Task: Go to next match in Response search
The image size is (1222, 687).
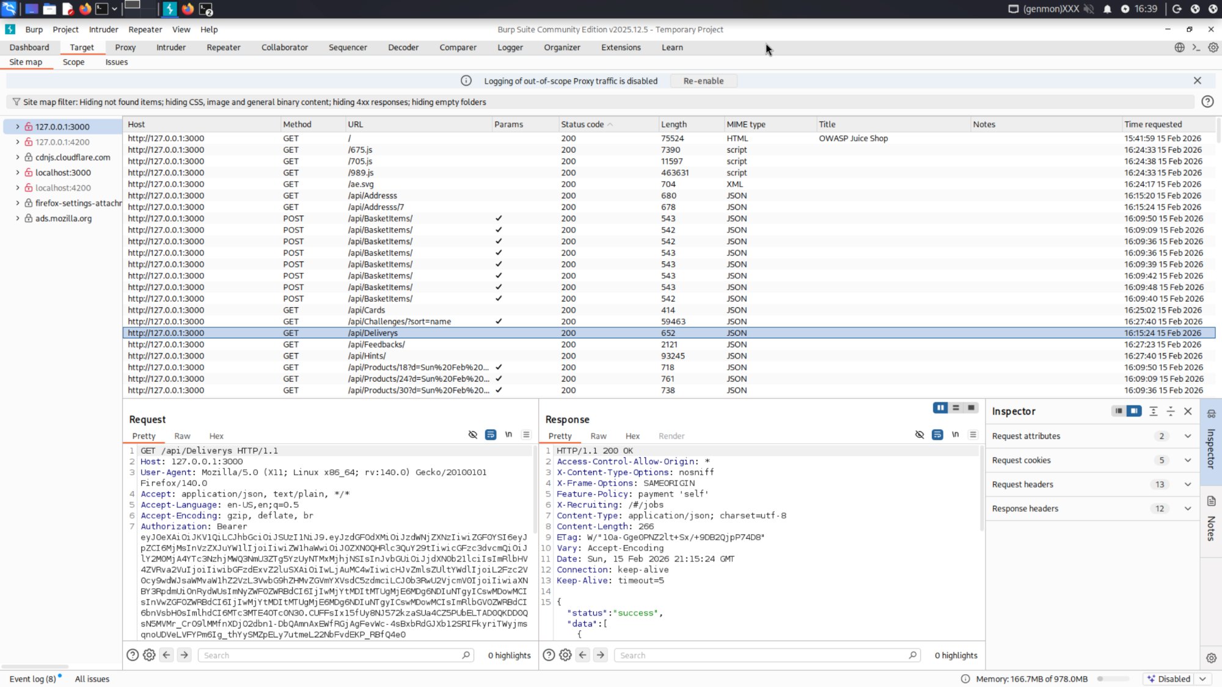Action: pos(601,655)
